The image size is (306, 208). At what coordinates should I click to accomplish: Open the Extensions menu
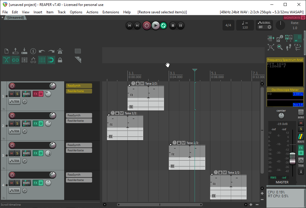pyautogui.click(x=111, y=12)
